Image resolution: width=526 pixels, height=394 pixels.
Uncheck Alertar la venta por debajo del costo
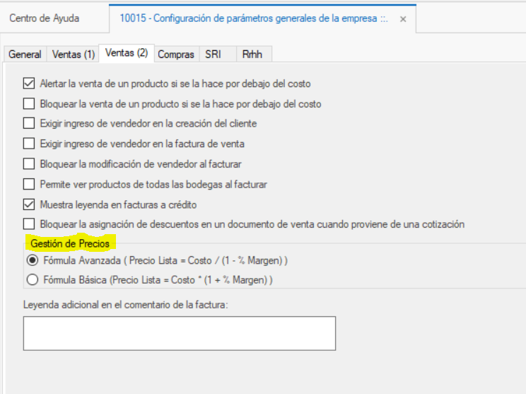29,83
